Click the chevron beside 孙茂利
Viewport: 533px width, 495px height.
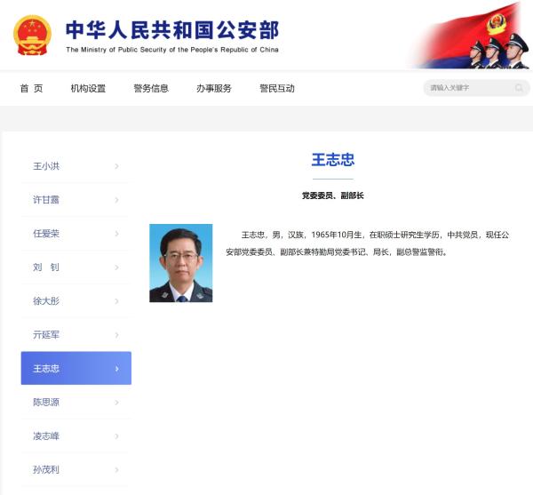click(x=116, y=470)
